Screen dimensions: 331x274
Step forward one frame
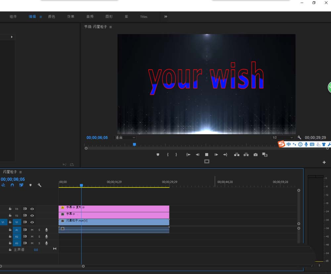coord(216,155)
